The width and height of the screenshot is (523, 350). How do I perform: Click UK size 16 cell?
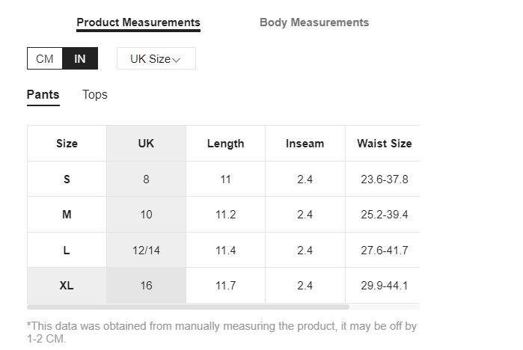coord(146,286)
